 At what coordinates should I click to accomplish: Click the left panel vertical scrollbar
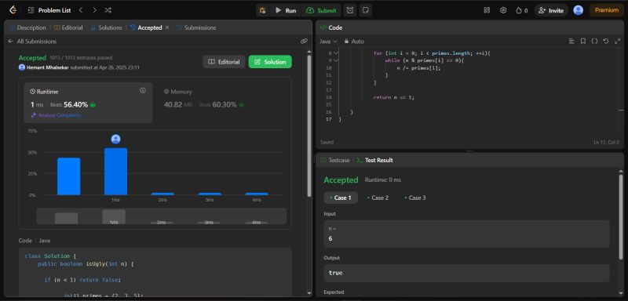[309, 126]
